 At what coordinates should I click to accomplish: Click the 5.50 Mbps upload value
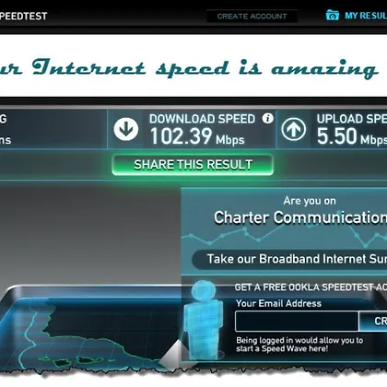pyautogui.click(x=352, y=136)
